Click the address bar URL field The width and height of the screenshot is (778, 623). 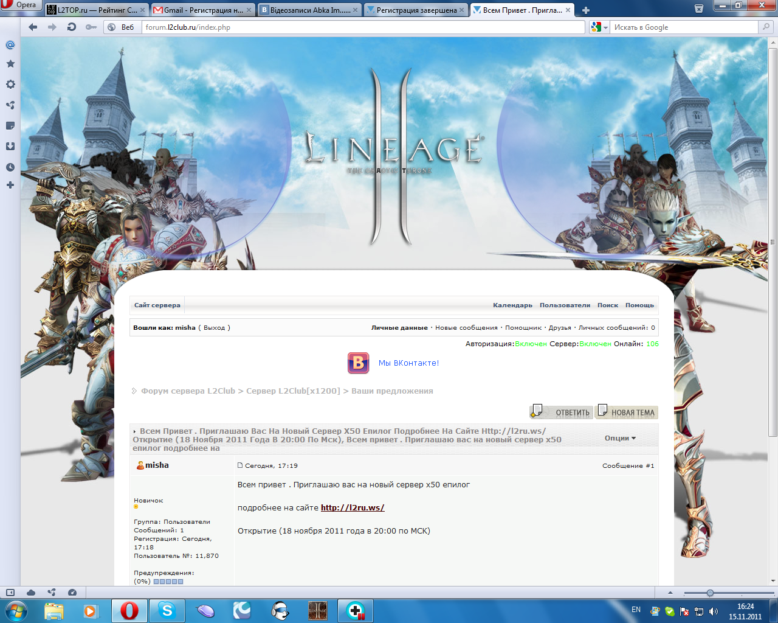click(363, 27)
